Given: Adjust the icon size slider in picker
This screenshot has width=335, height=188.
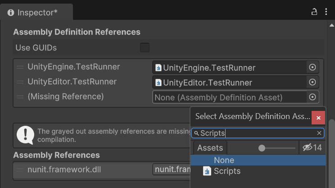Looking at the screenshot, I should pos(277,148).
